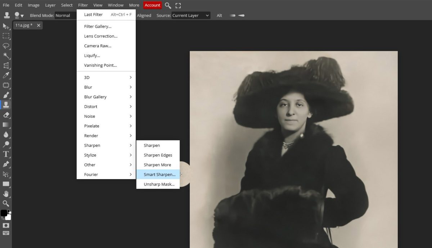Choose Smart Sharpen from submenu
This screenshot has width=432, height=248.
click(158, 174)
